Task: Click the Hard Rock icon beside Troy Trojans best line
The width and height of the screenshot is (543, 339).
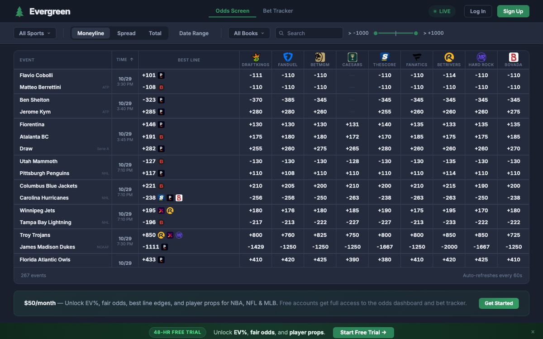Action: coord(179,235)
